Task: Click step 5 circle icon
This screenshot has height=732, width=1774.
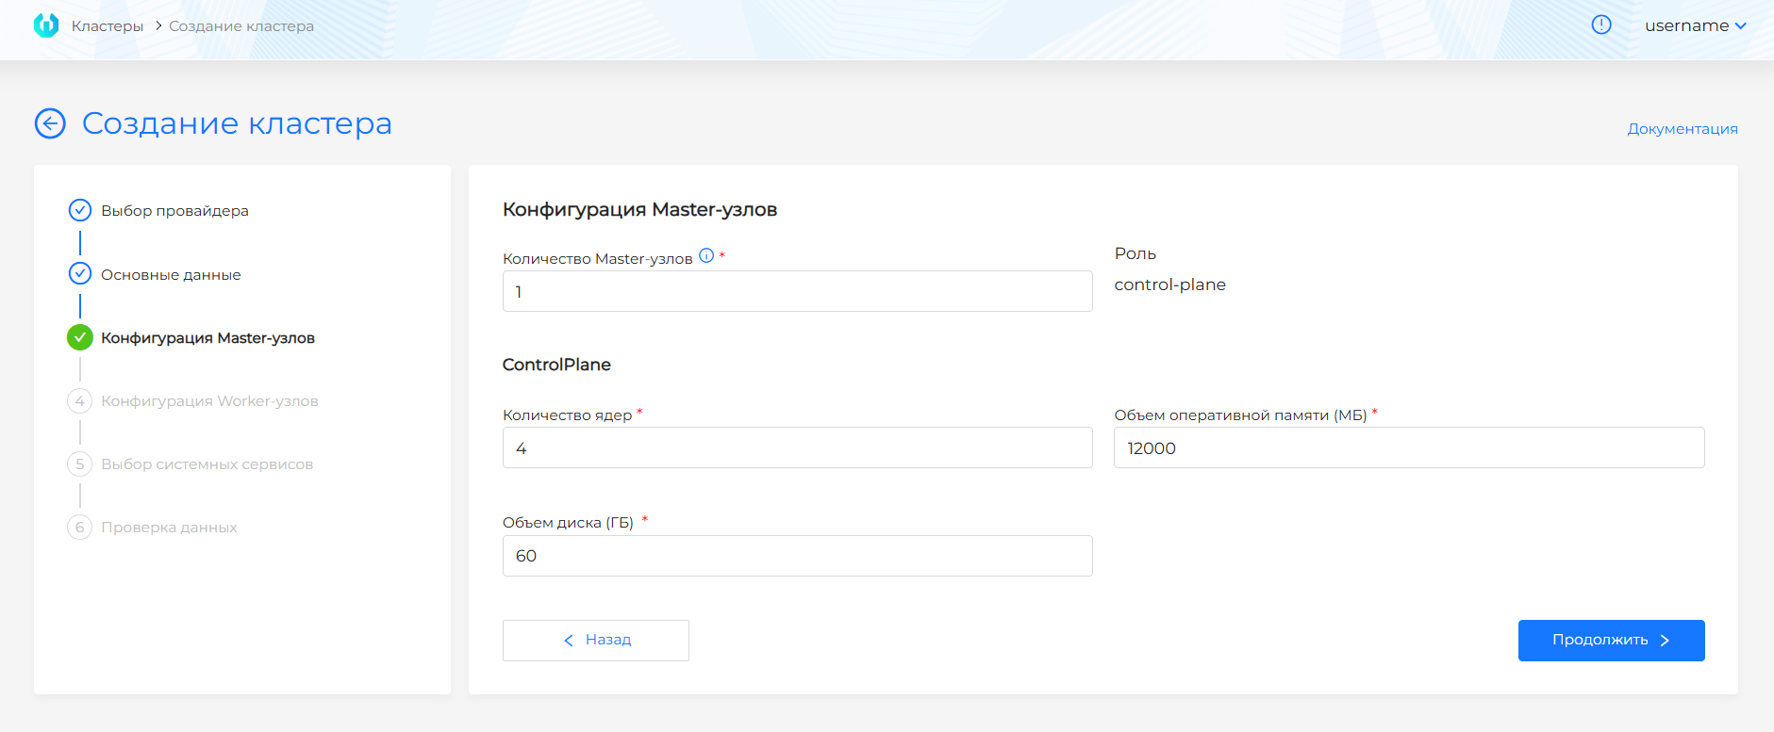Action: point(80,464)
